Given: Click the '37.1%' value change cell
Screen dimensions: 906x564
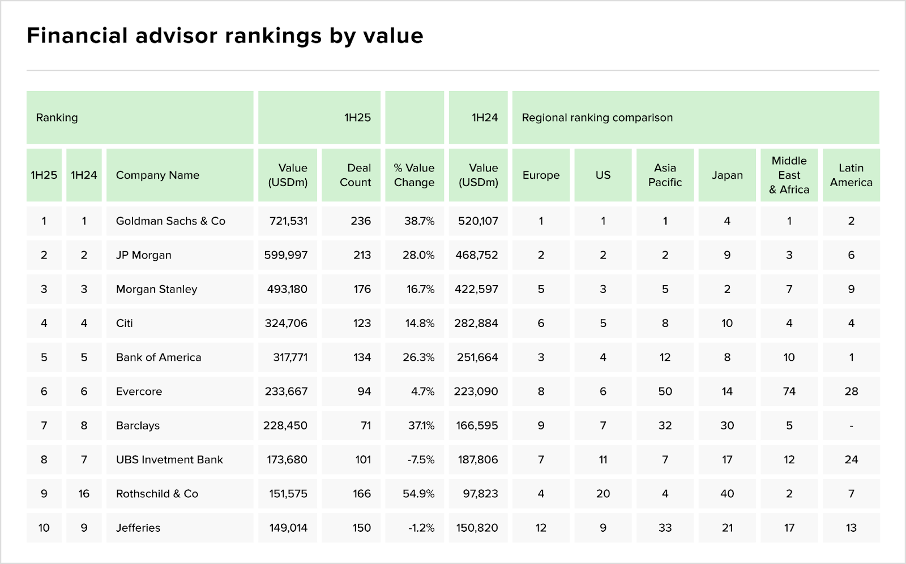Looking at the screenshot, I should pos(414,425).
